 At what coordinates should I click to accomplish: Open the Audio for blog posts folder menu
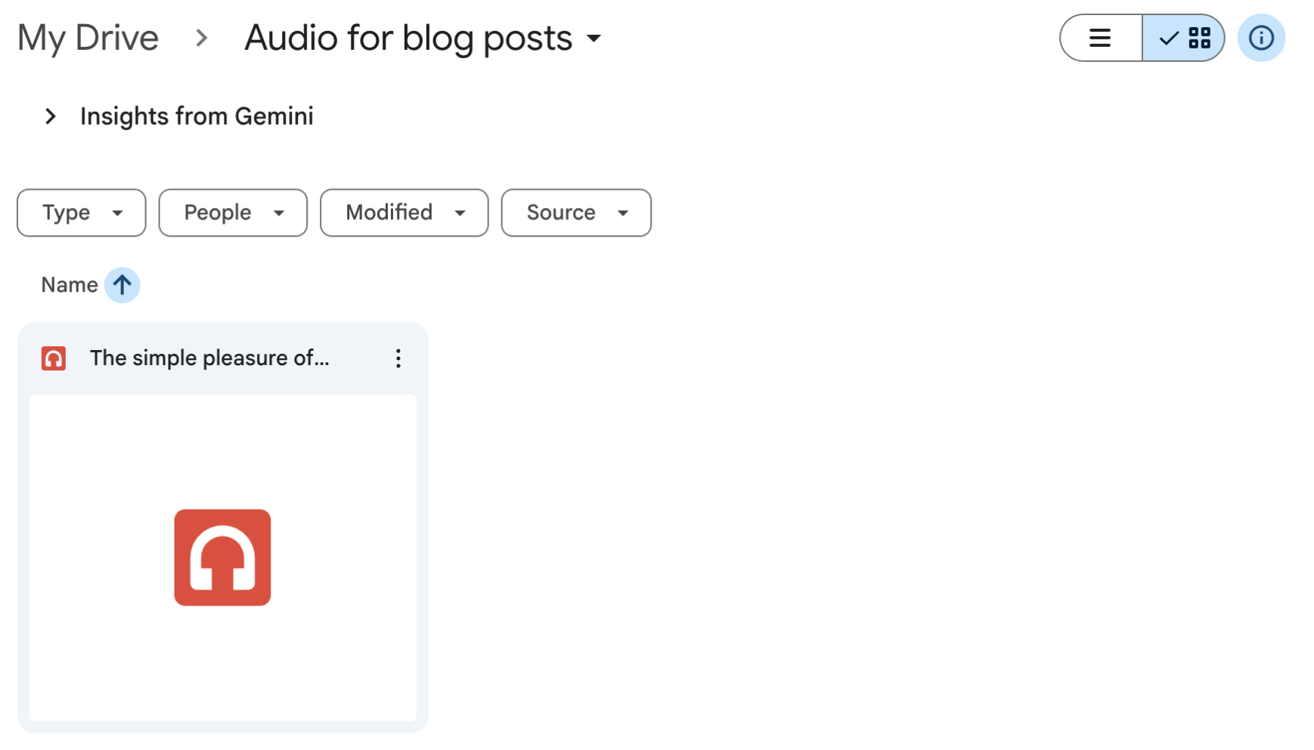pos(596,39)
